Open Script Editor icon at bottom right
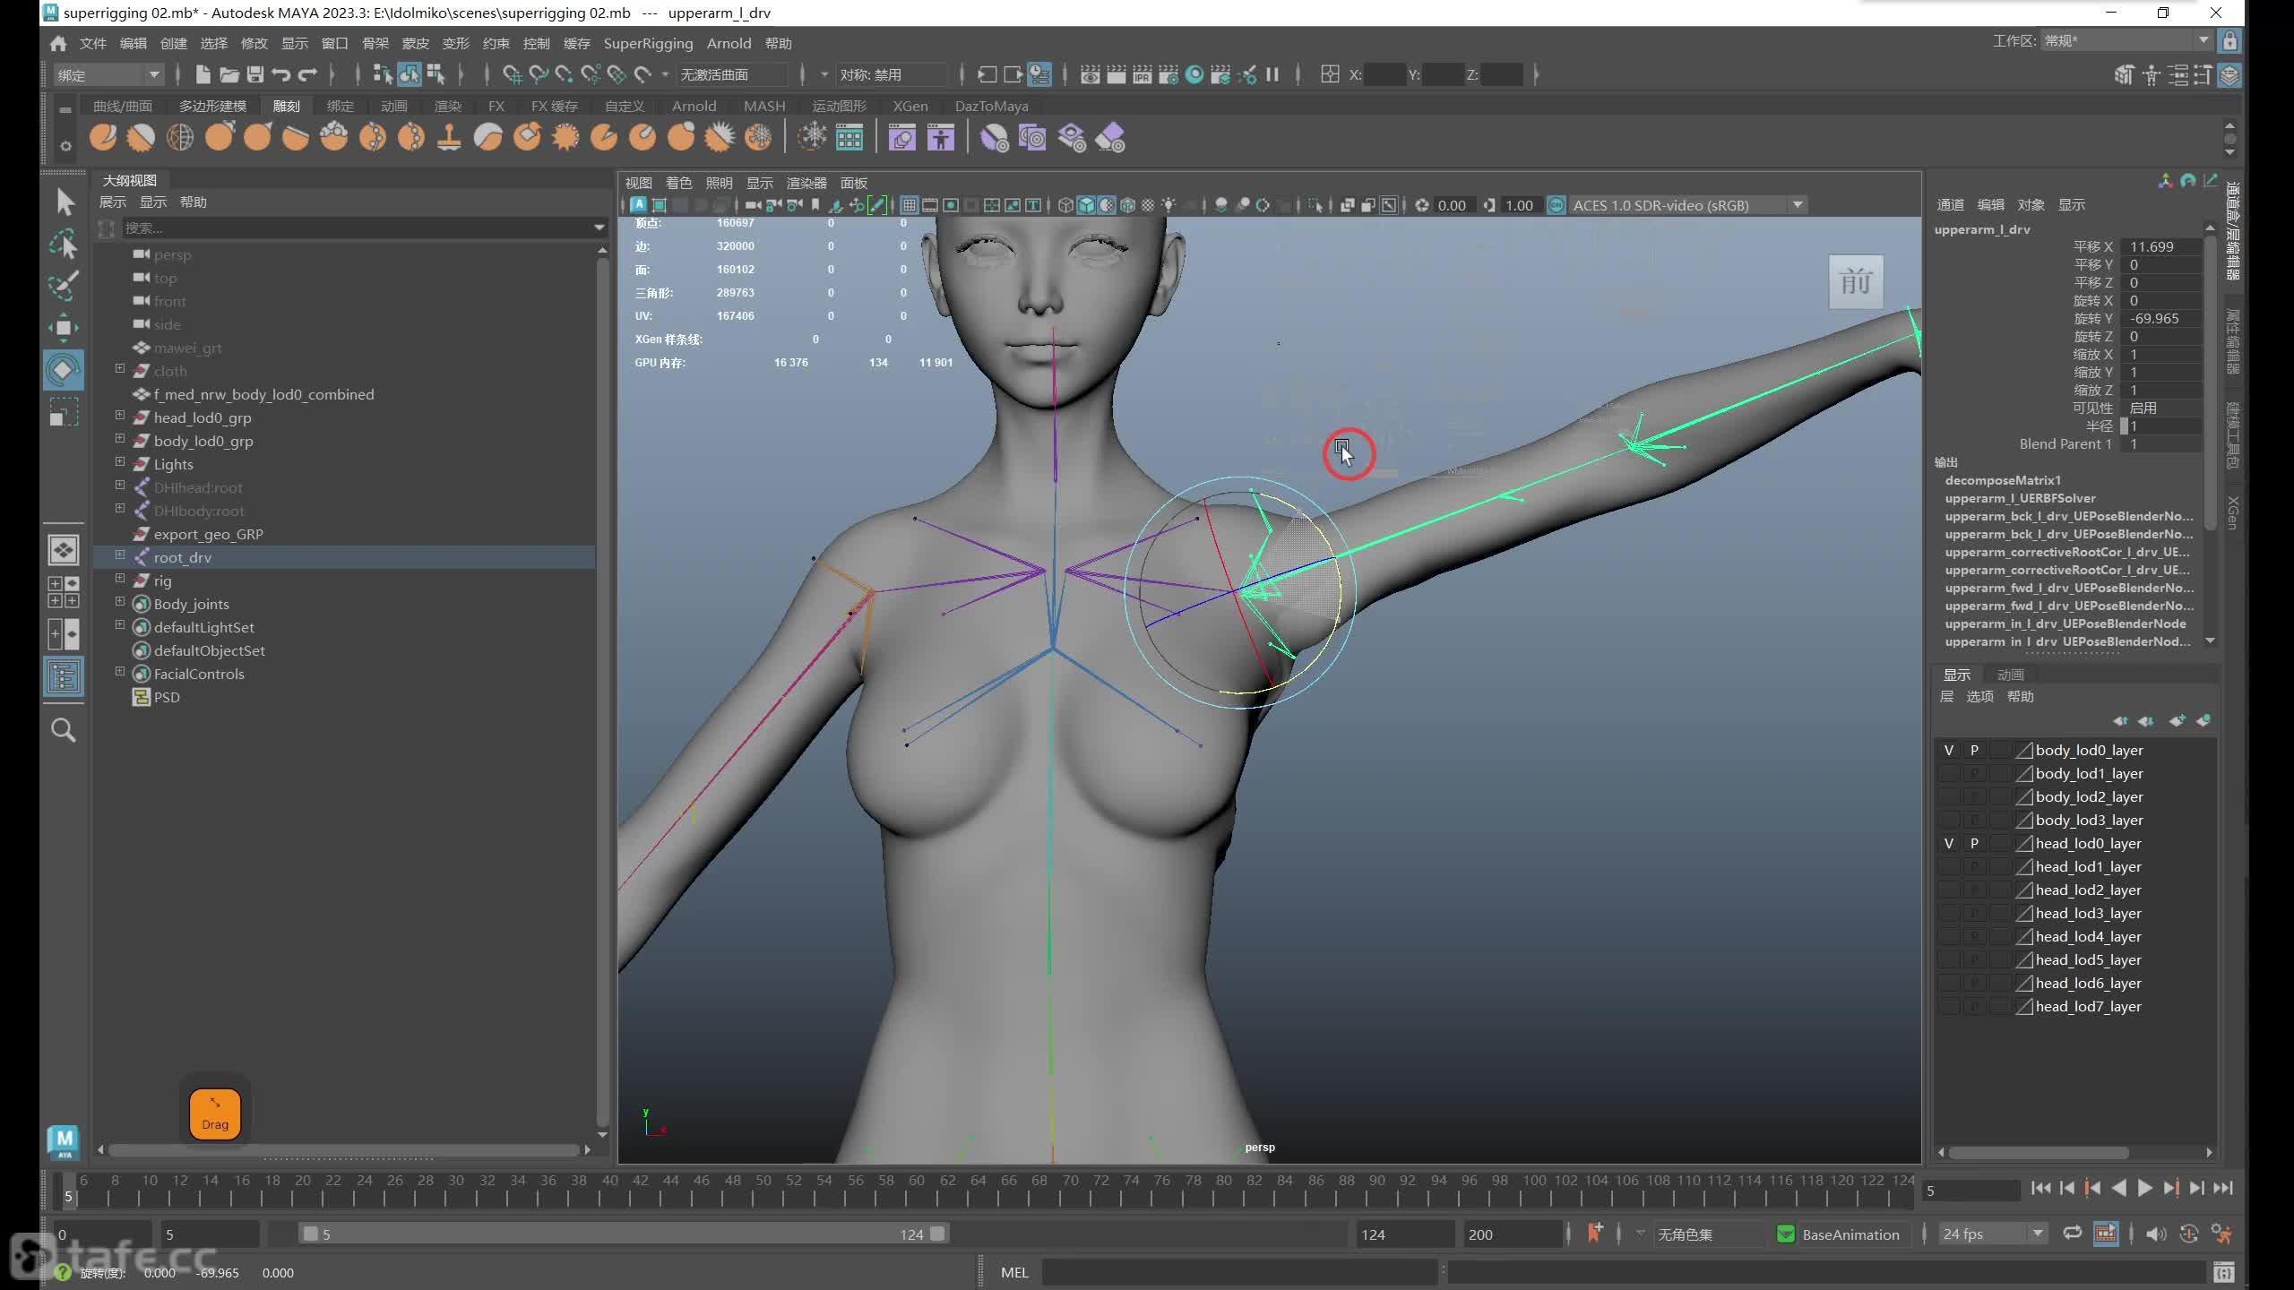The height and width of the screenshot is (1290, 2294). click(2223, 1272)
